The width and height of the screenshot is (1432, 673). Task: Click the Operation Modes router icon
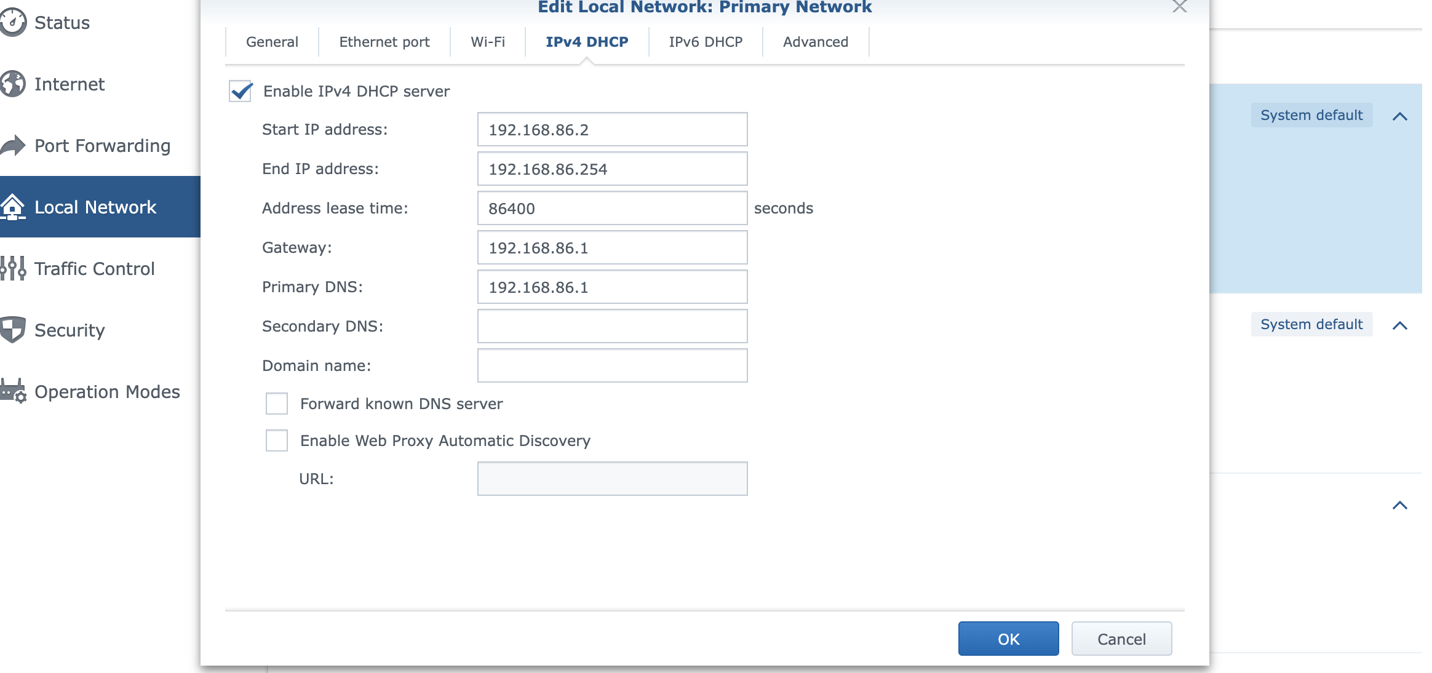pos(12,391)
